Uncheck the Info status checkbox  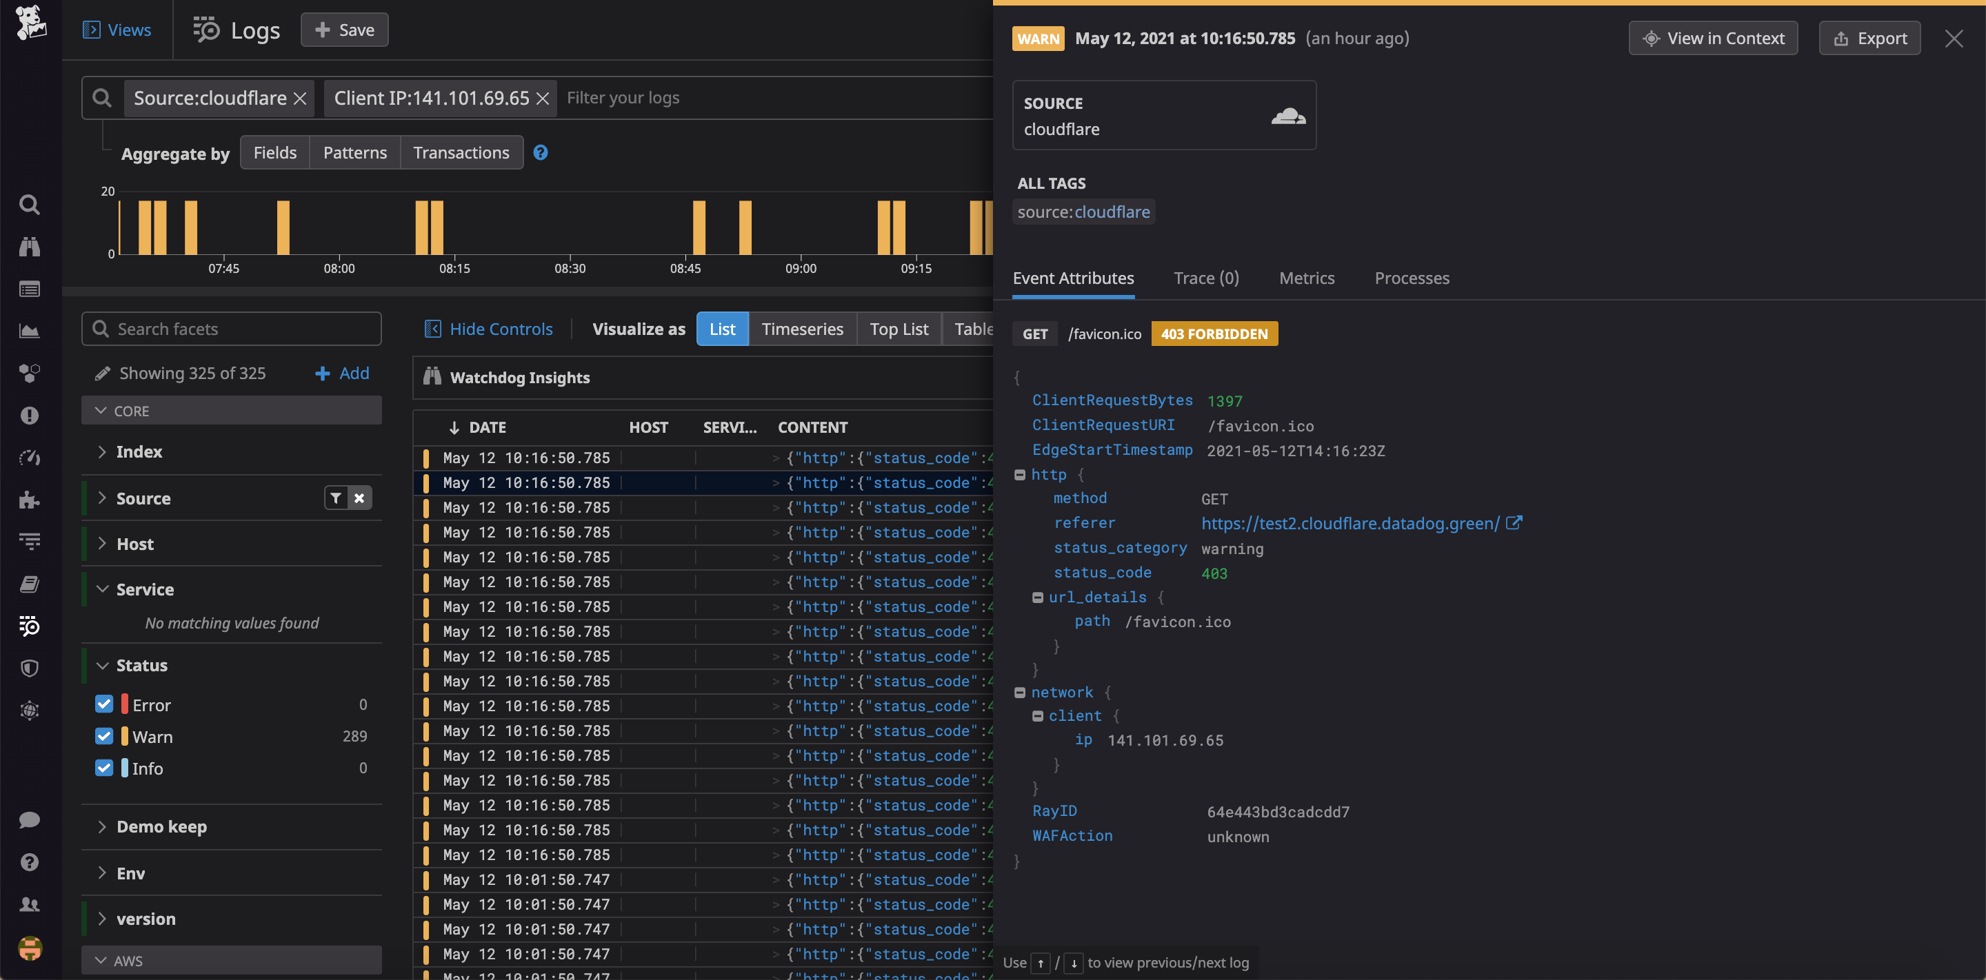[x=104, y=767]
